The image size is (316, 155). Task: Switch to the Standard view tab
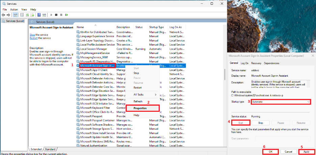click(50, 149)
